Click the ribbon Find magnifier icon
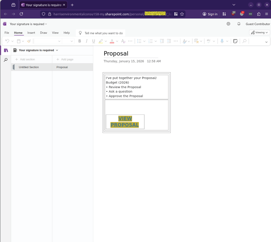 [244, 41]
